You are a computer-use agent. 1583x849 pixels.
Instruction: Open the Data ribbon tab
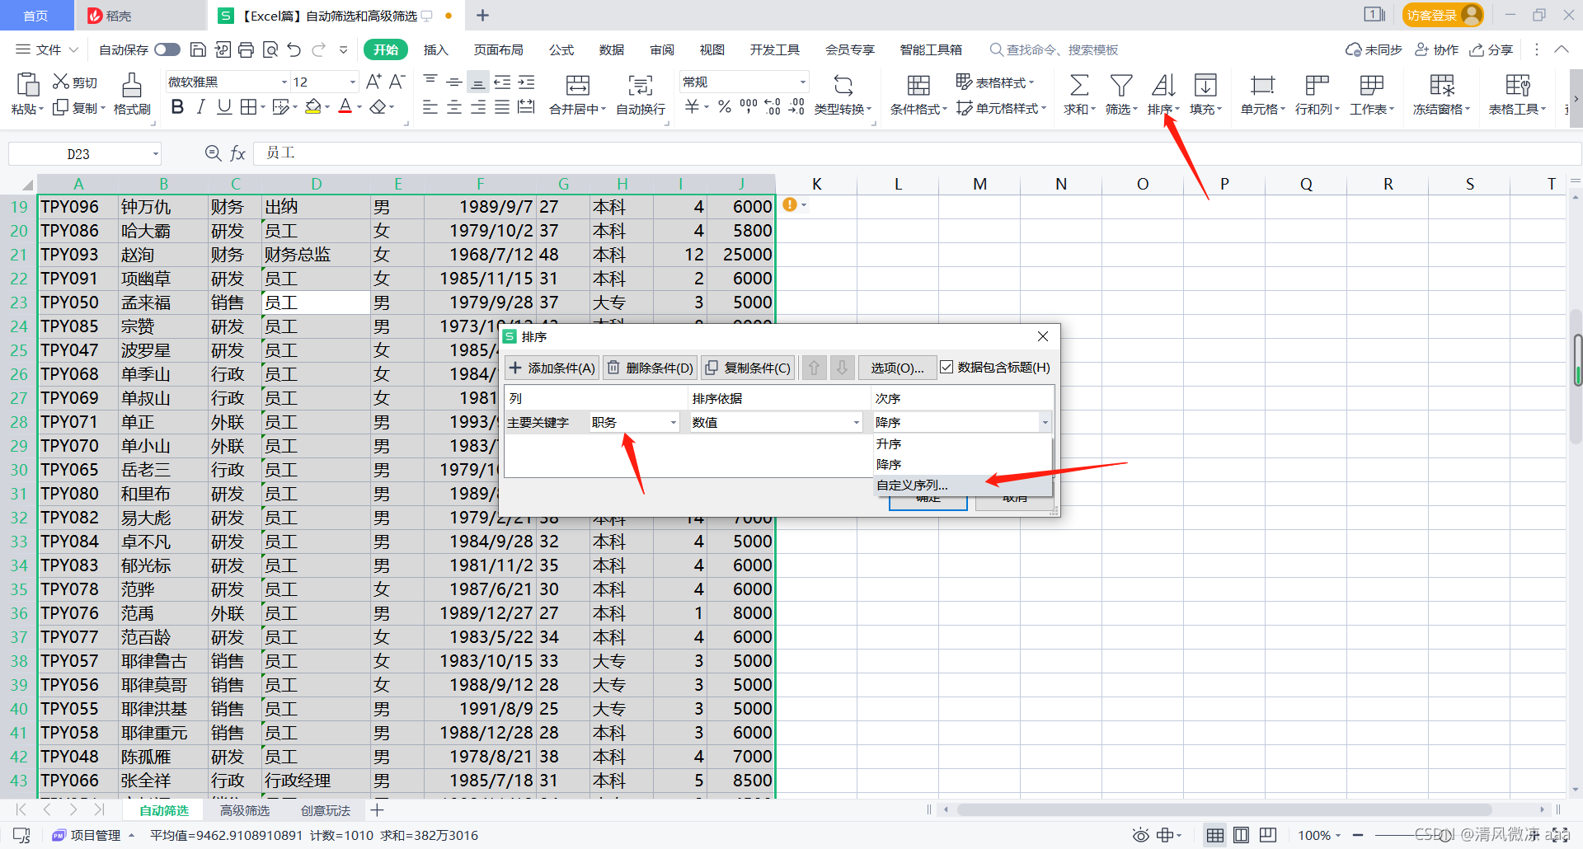pyautogui.click(x=612, y=49)
